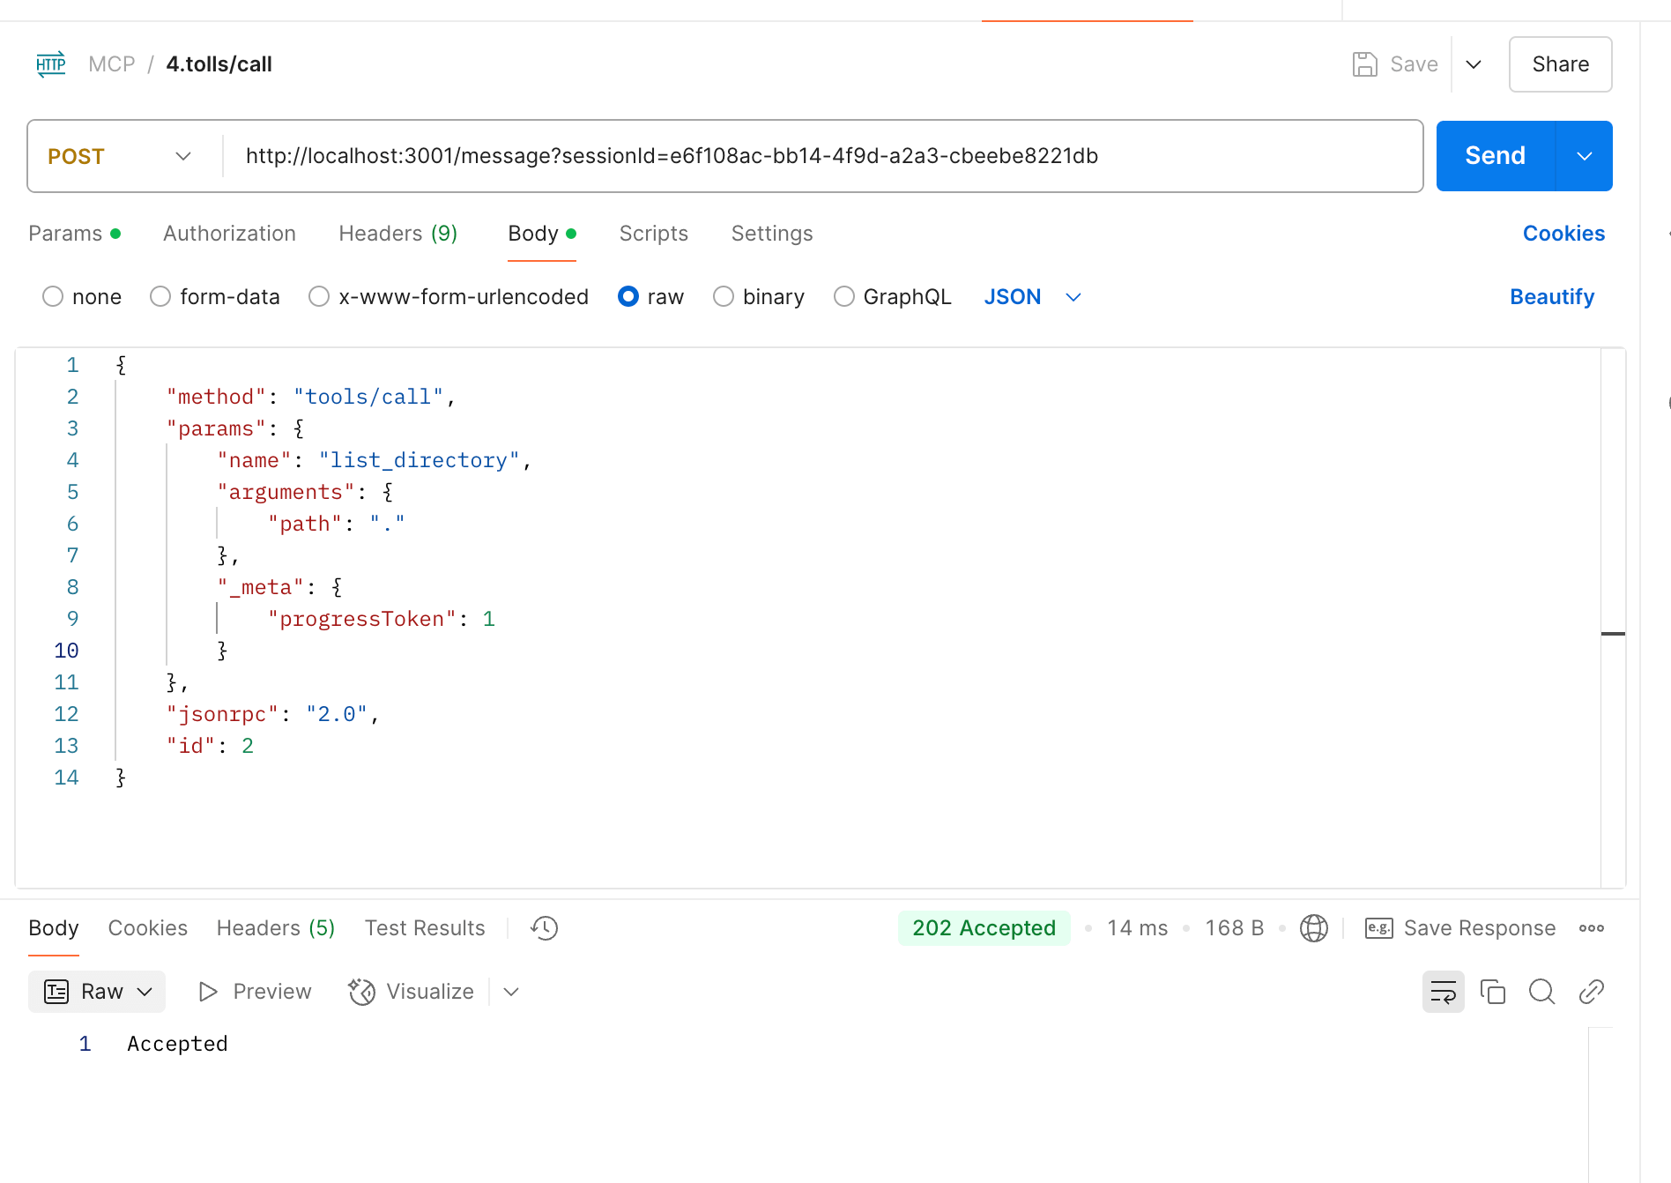Click the Visualize sparkle icon
The width and height of the screenshot is (1671, 1183).
pos(361,992)
